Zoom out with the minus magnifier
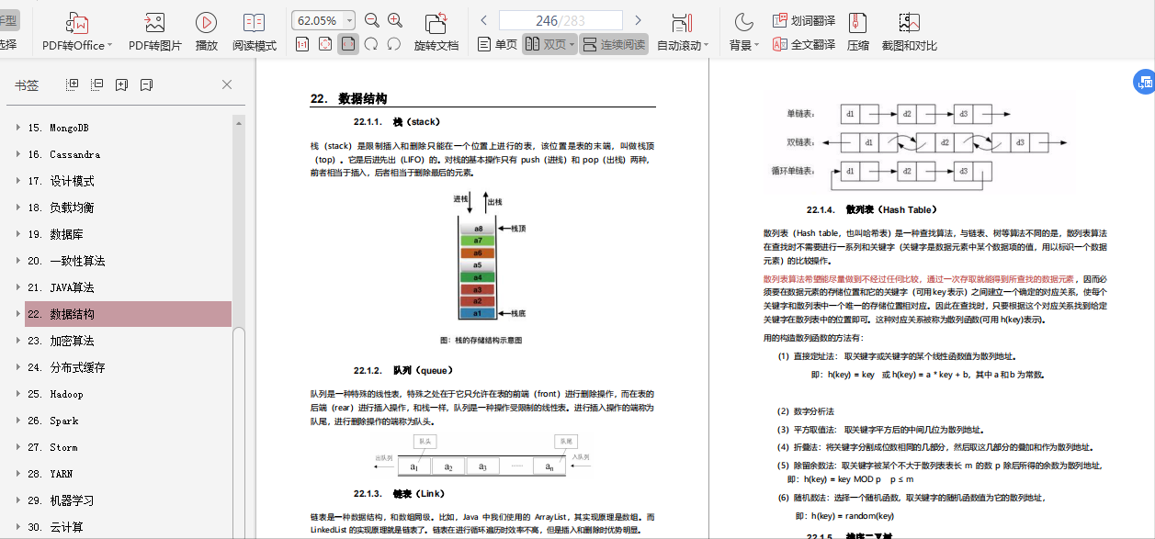The width and height of the screenshot is (1155, 539). tap(372, 20)
